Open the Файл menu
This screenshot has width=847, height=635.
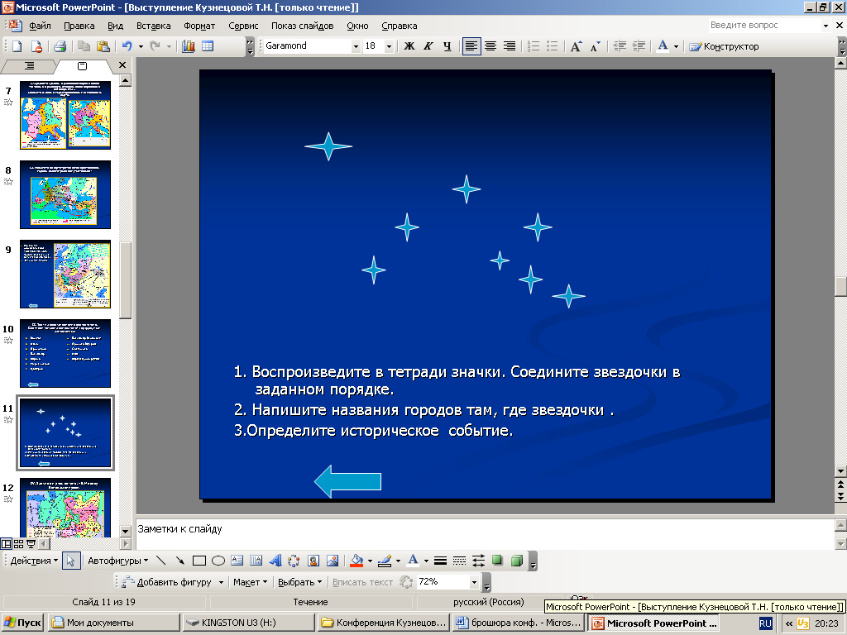tap(40, 26)
